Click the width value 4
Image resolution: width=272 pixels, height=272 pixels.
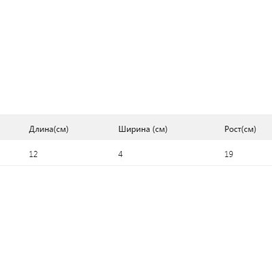120,154
